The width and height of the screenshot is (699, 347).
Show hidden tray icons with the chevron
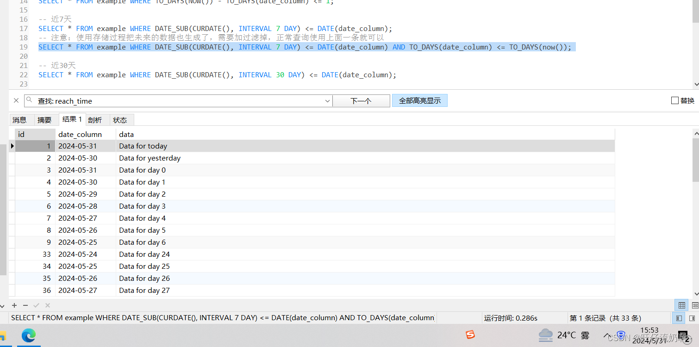click(607, 335)
